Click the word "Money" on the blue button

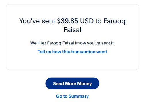[84, 84]
